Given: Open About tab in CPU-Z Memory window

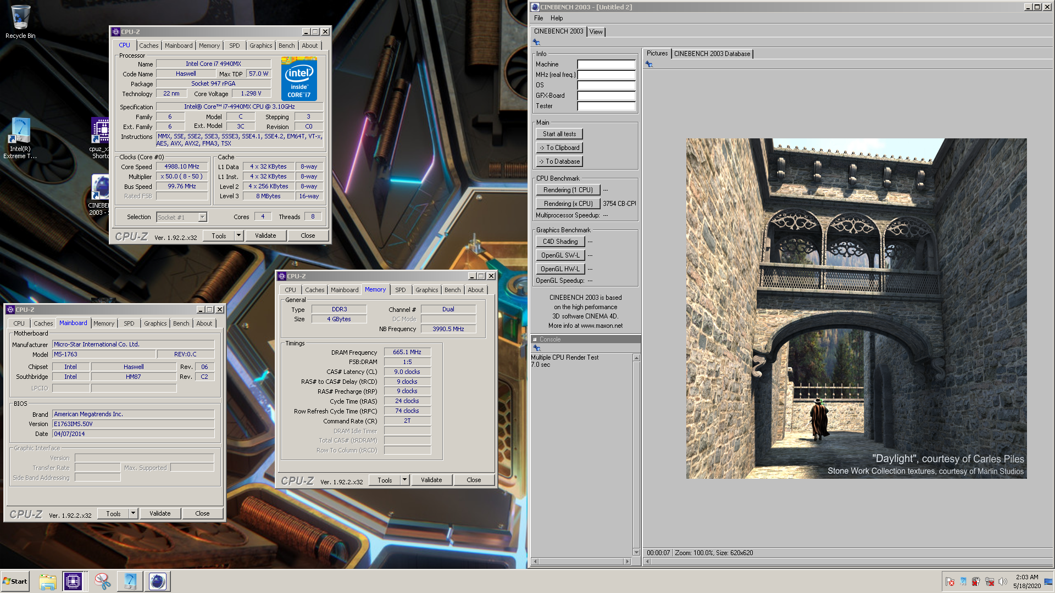Looking at the screenshot, I should [x=476, y=290].
